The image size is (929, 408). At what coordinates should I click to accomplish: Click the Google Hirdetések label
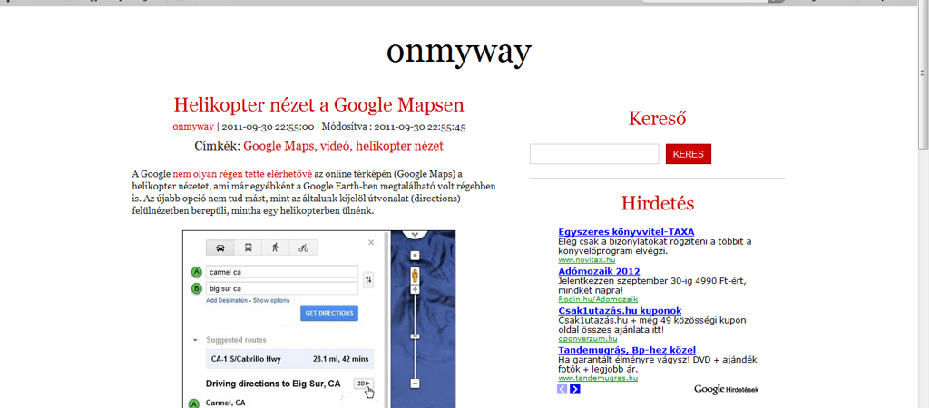tap(727, 389)
